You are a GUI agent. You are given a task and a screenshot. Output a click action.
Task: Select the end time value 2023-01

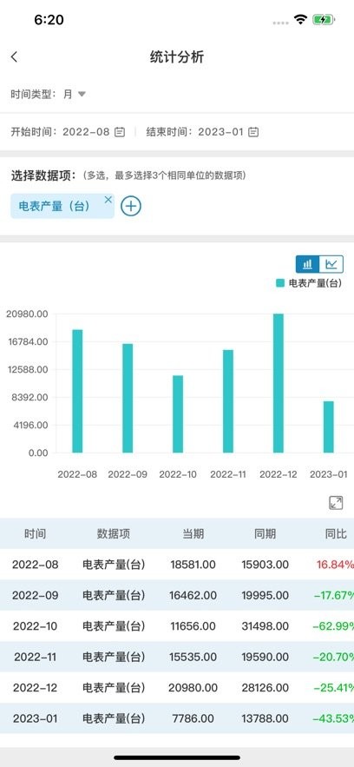220,131
